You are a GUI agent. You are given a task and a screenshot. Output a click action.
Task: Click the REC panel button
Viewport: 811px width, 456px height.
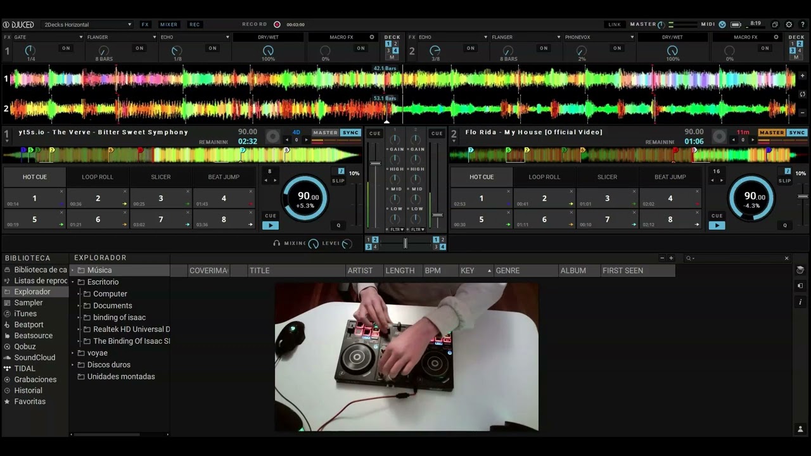pyautogui.click(x=195, y=25)
